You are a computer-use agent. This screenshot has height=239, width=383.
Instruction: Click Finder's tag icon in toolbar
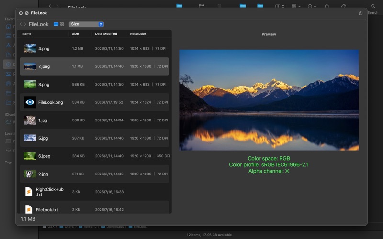[343, 6]
